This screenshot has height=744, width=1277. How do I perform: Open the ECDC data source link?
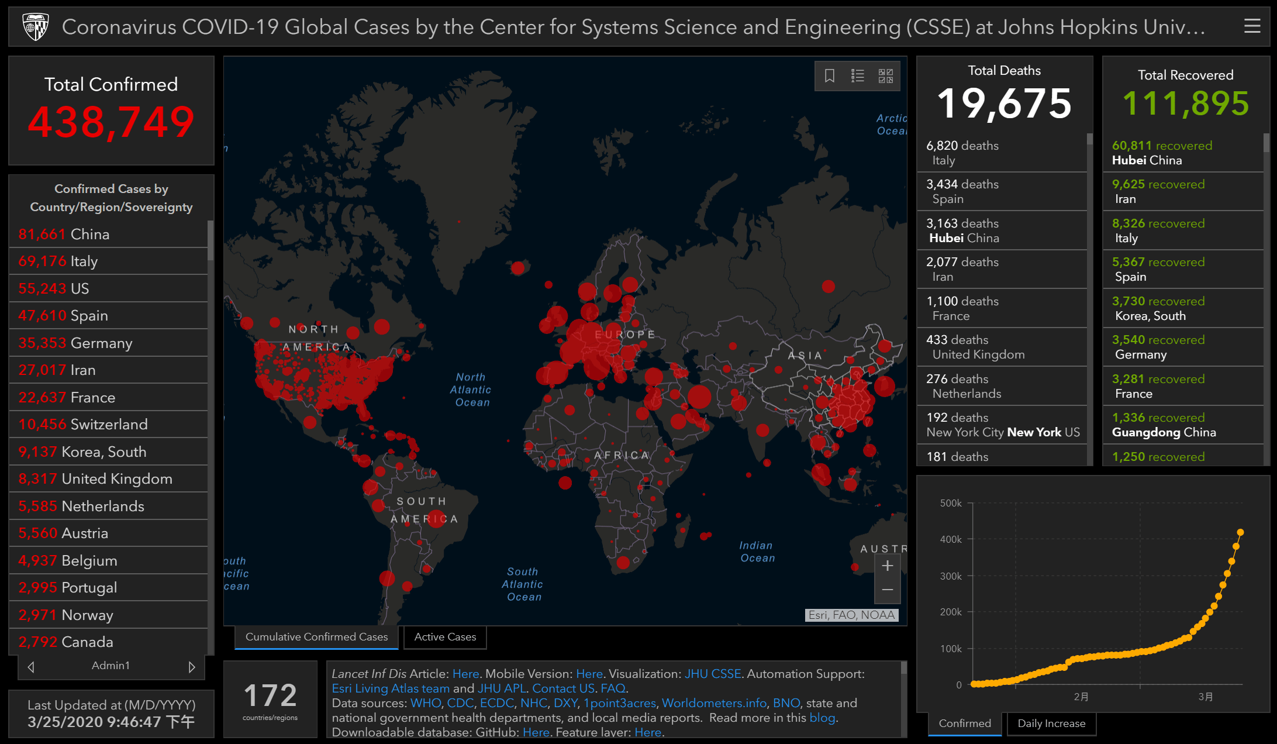click(496, 703)
